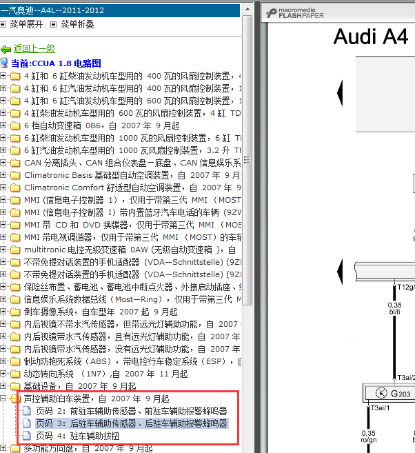Select 声控辅助泊车装置，自 2007 年 9 月起
This screenshot has width=415, height=453.
(x=97, y=399)
